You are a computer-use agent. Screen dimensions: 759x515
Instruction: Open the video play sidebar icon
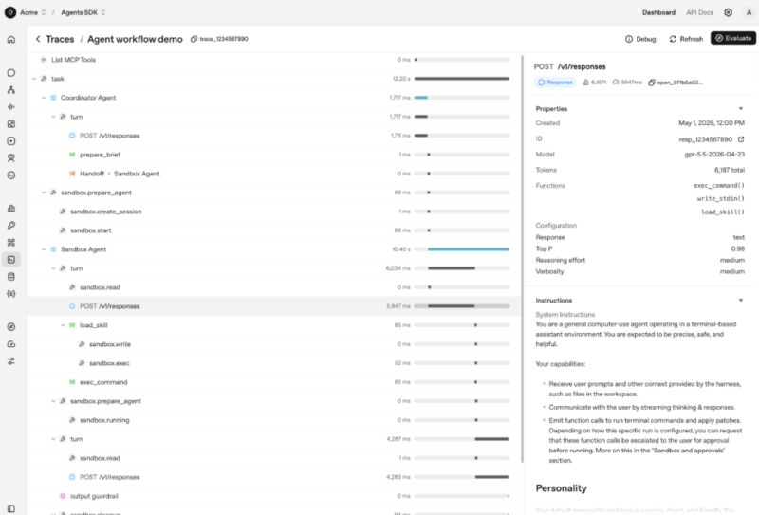(11, 141)
